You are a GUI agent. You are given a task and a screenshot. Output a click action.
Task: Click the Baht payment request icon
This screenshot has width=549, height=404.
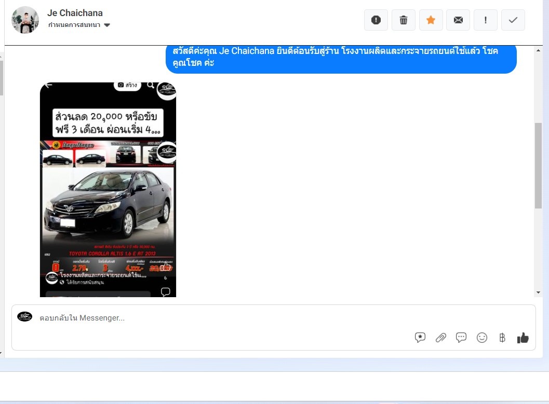click(502, 338)
